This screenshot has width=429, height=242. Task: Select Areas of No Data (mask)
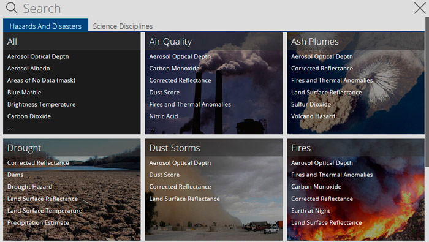[x=41, y=80]
